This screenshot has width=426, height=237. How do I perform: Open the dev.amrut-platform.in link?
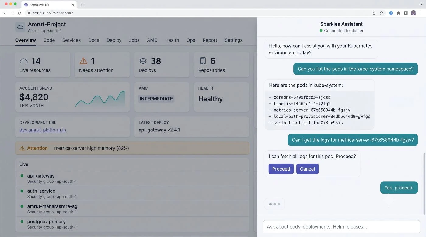(x=43, y=130)
